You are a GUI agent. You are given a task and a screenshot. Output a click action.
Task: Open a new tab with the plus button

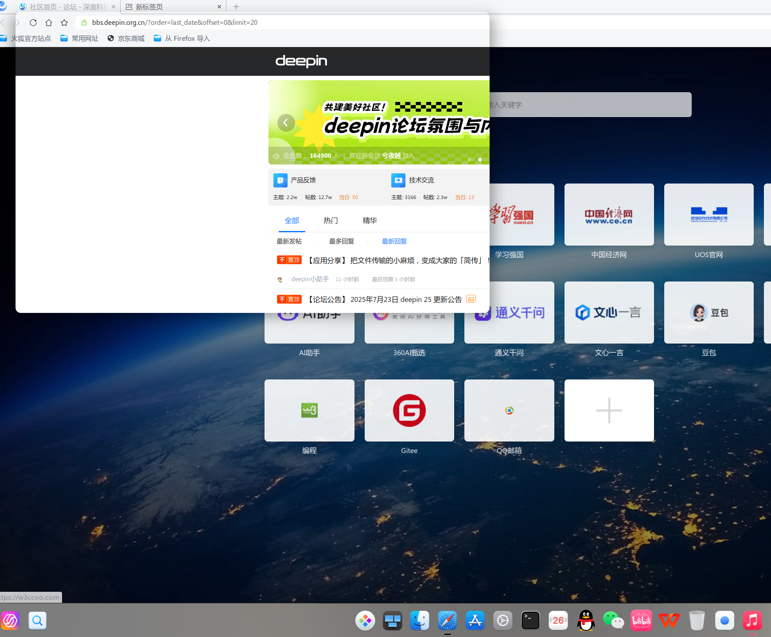[236, 7]
